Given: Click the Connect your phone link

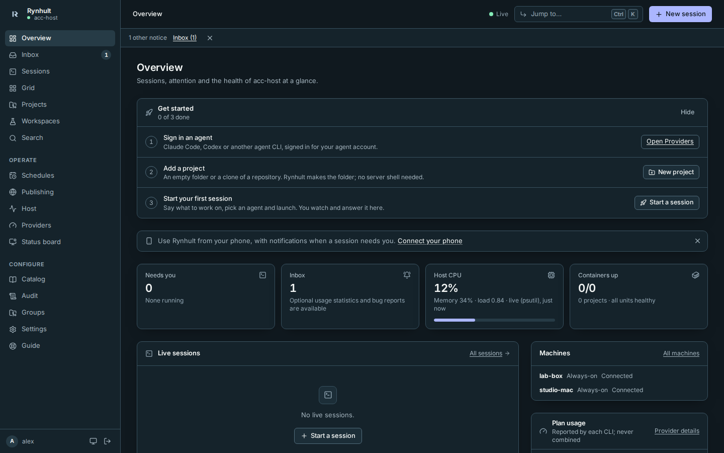Looking at the screenshot, I should (430, 241).
